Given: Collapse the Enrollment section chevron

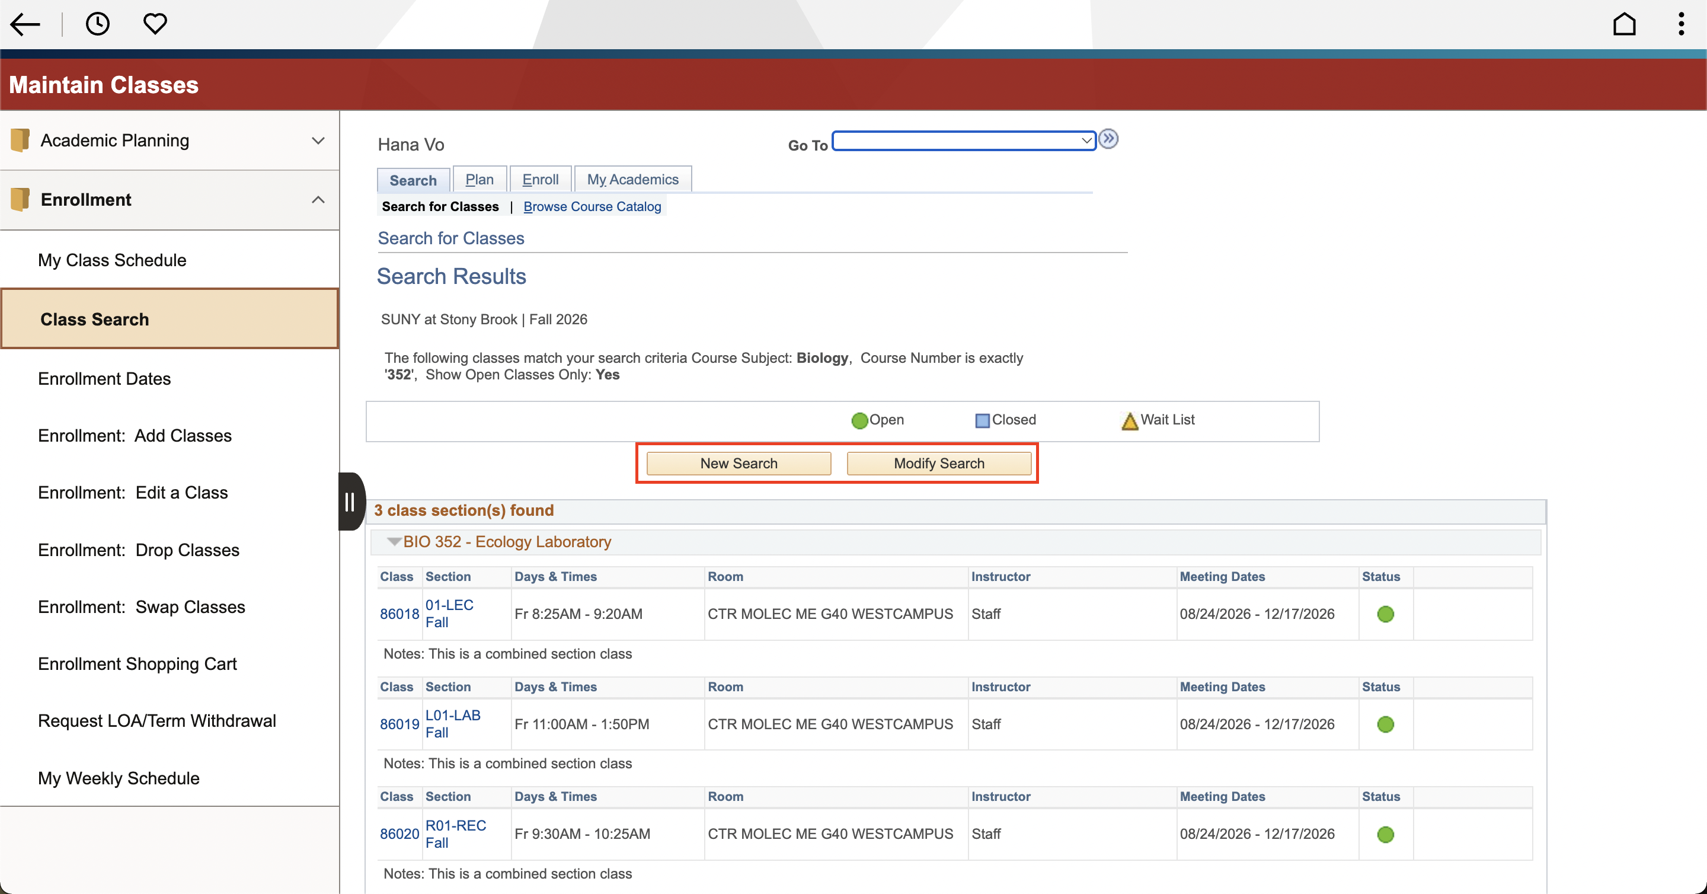Looking at the screenshot, I should click(318, 199).
